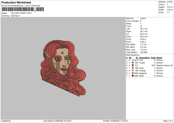Pick the Cyan thread swatch

133,68
